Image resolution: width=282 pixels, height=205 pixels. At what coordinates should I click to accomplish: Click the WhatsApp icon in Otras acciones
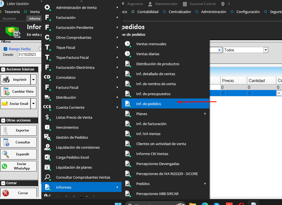coord(4,166)
